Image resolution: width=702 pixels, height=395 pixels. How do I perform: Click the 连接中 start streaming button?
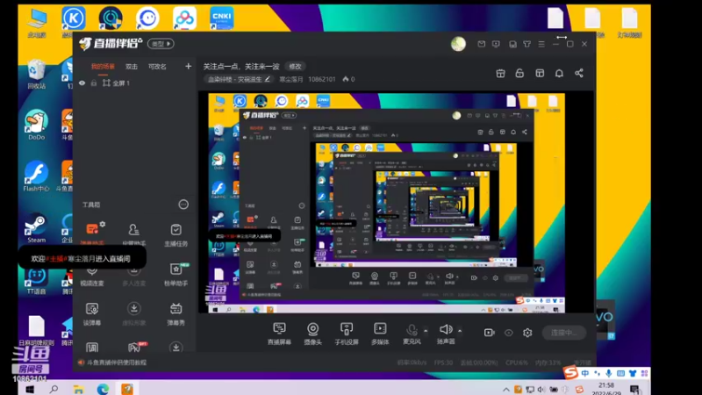[x=564, y=333]
